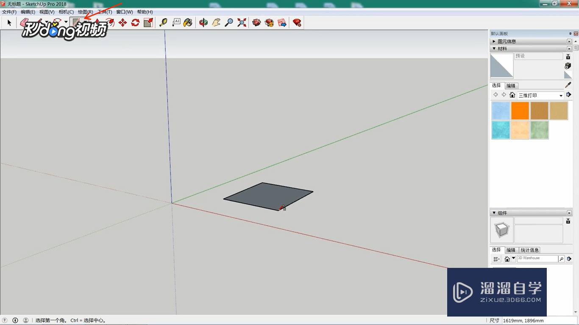Pick the Scale tool

coord(148,22)
